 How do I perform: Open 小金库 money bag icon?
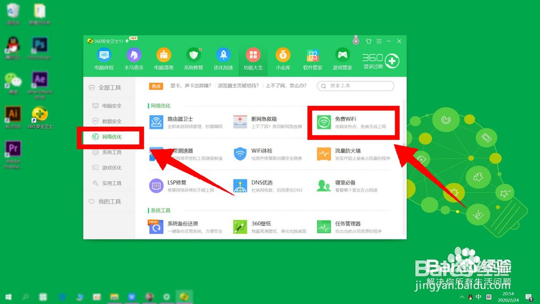pyautogui.click(x=283, y=59)
